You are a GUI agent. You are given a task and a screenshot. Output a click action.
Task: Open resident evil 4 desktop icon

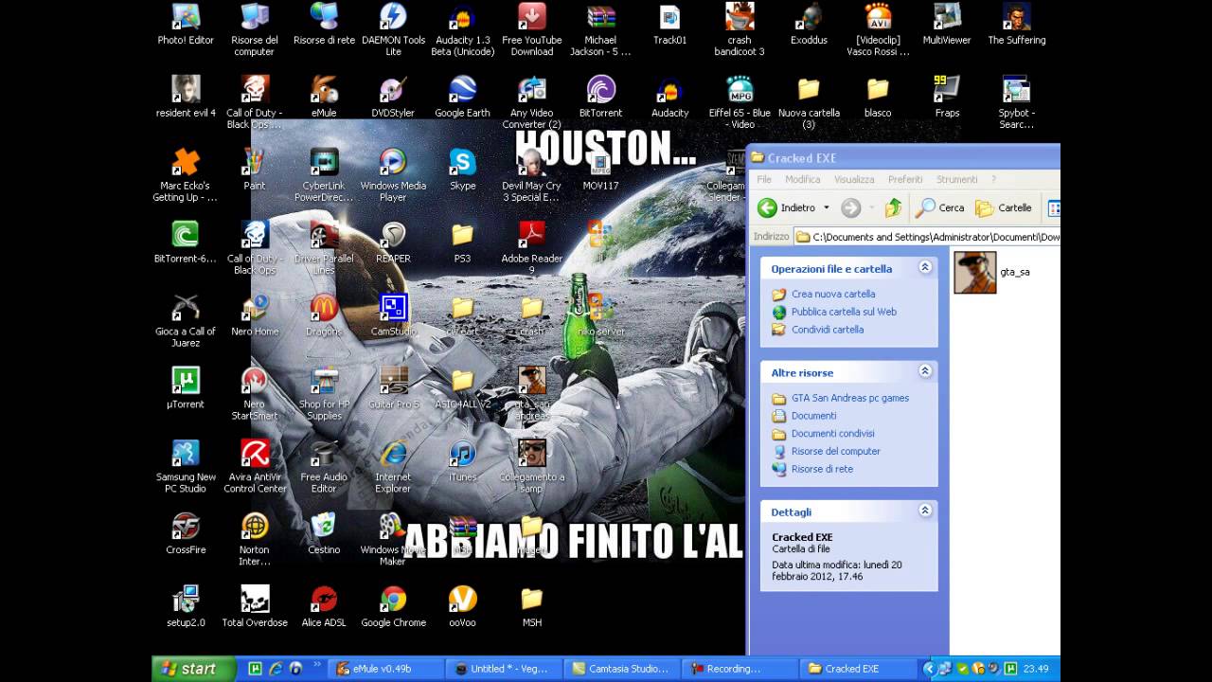[x=186, y=89]
